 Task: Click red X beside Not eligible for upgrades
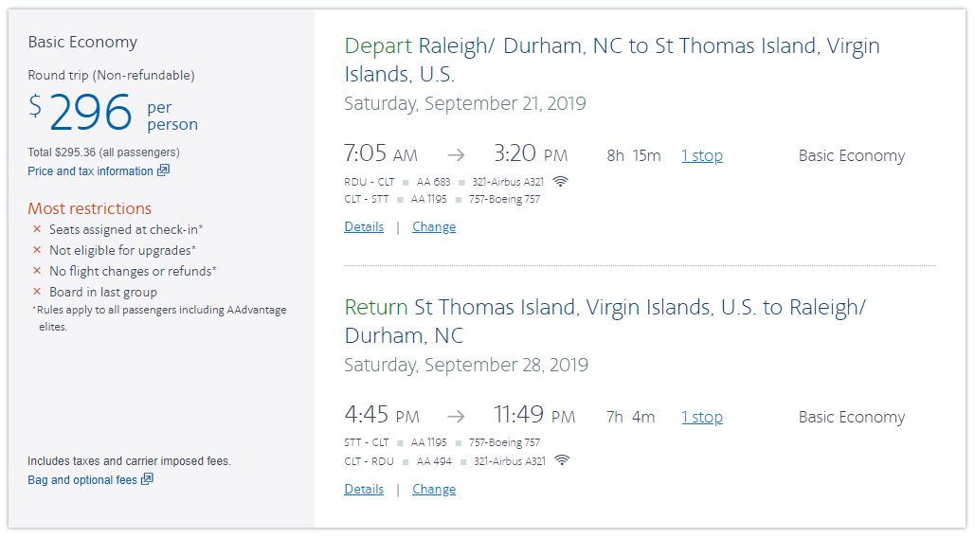pos(37,250)
